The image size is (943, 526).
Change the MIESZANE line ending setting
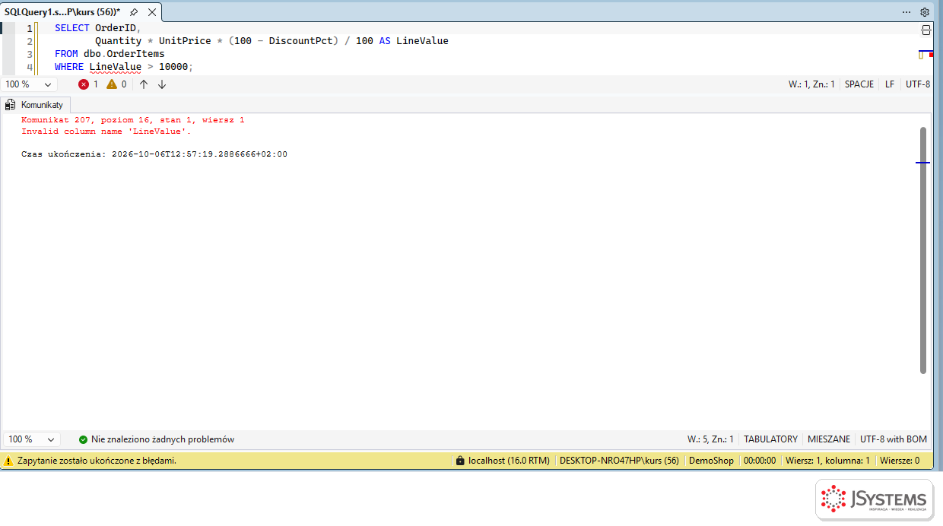829,439
